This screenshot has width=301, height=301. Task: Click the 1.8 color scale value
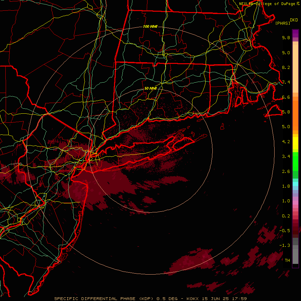286,186
